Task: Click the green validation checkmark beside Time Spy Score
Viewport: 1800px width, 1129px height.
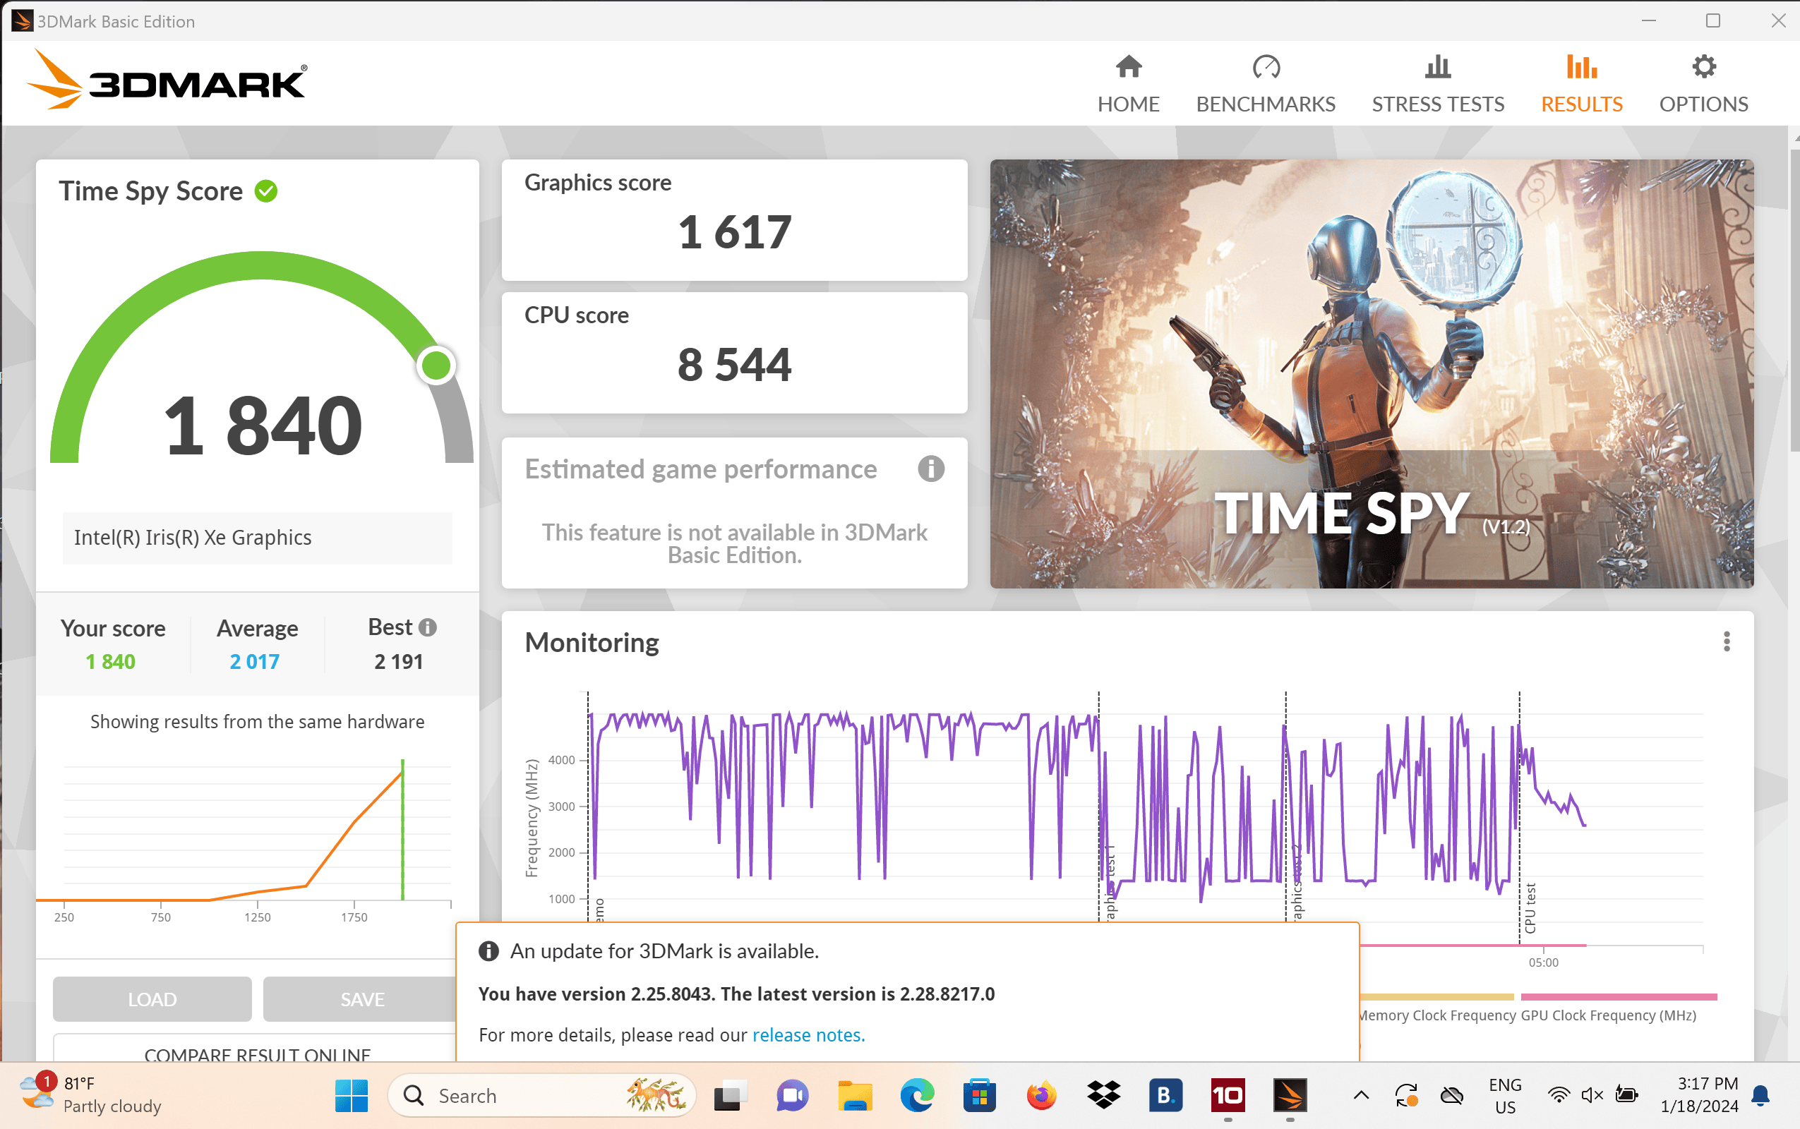Action: (266, 191)
